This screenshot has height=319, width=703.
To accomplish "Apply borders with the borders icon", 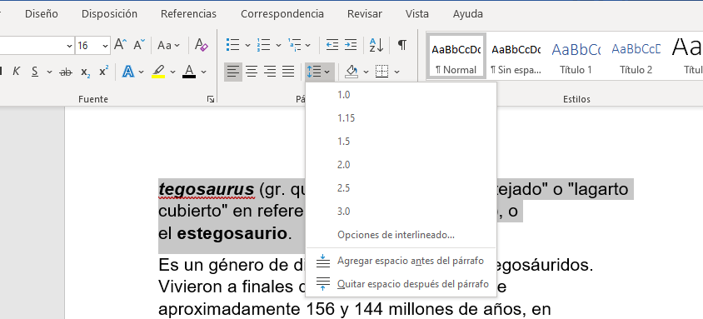I will (381, 72).
